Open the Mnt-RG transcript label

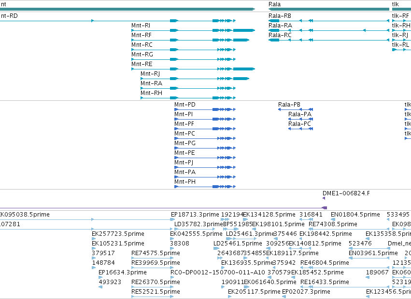coord(142,54)
